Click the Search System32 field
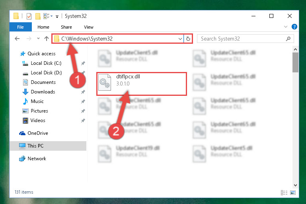306x204 pixels. pyautogui.click(x=245, y=39)
